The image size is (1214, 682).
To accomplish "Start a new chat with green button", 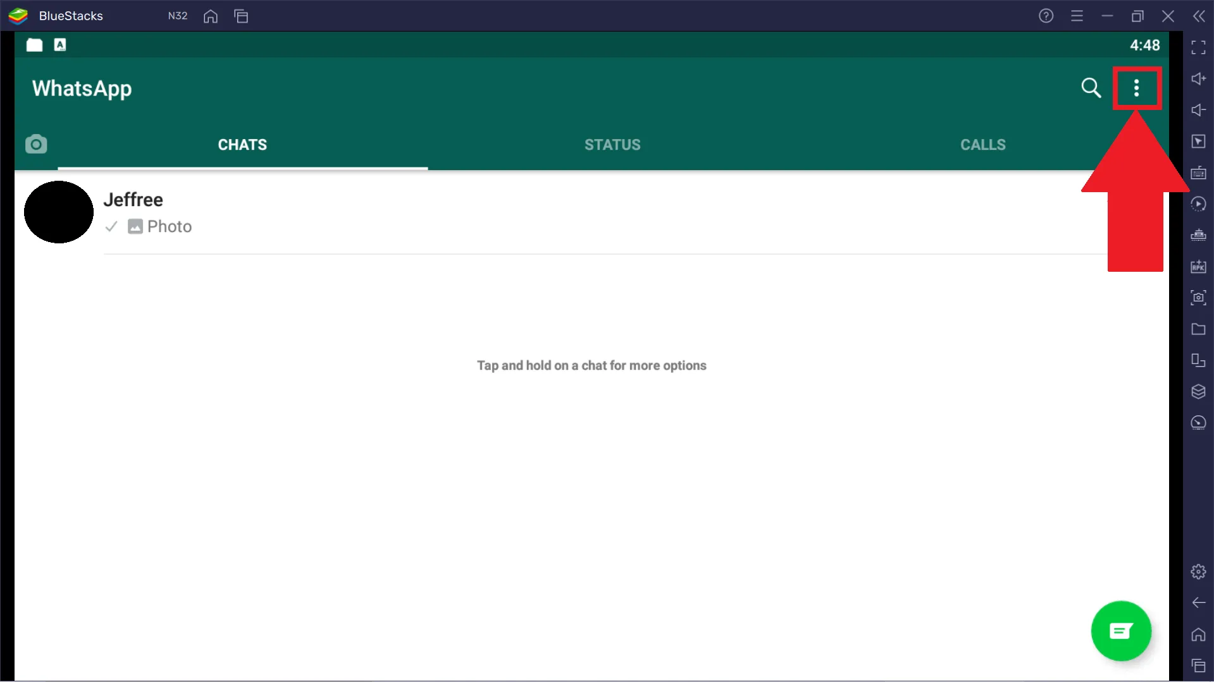I will click(x=1121, y=631).
